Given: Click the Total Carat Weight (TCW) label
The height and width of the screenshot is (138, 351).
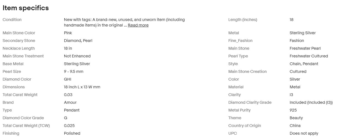Looking at the screenshot, I should (x=26, y=126).
